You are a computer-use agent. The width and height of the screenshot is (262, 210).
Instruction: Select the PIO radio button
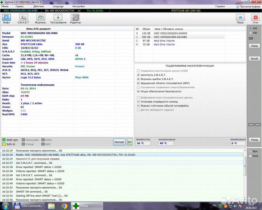click(251, 33)
